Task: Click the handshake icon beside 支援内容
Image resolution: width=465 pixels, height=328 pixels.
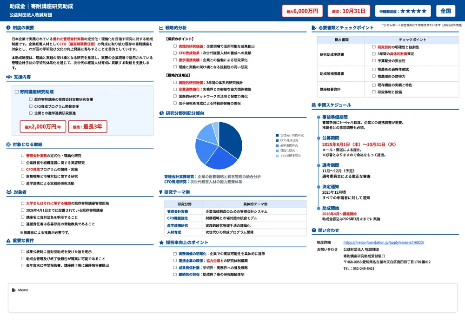Action: (9, 77)
